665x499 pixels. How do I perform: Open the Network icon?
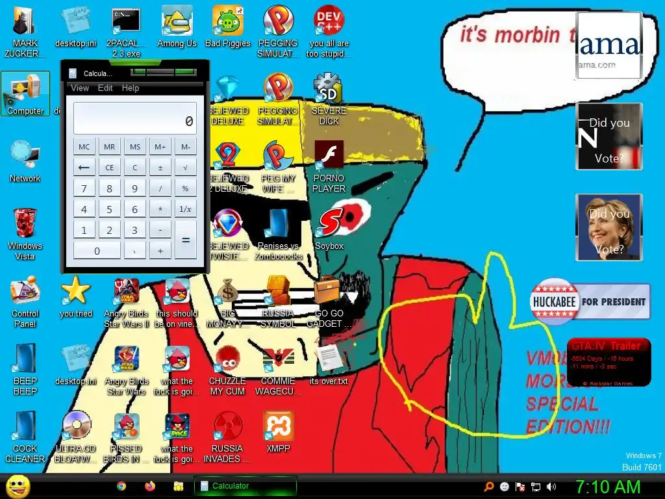[25, 161]
